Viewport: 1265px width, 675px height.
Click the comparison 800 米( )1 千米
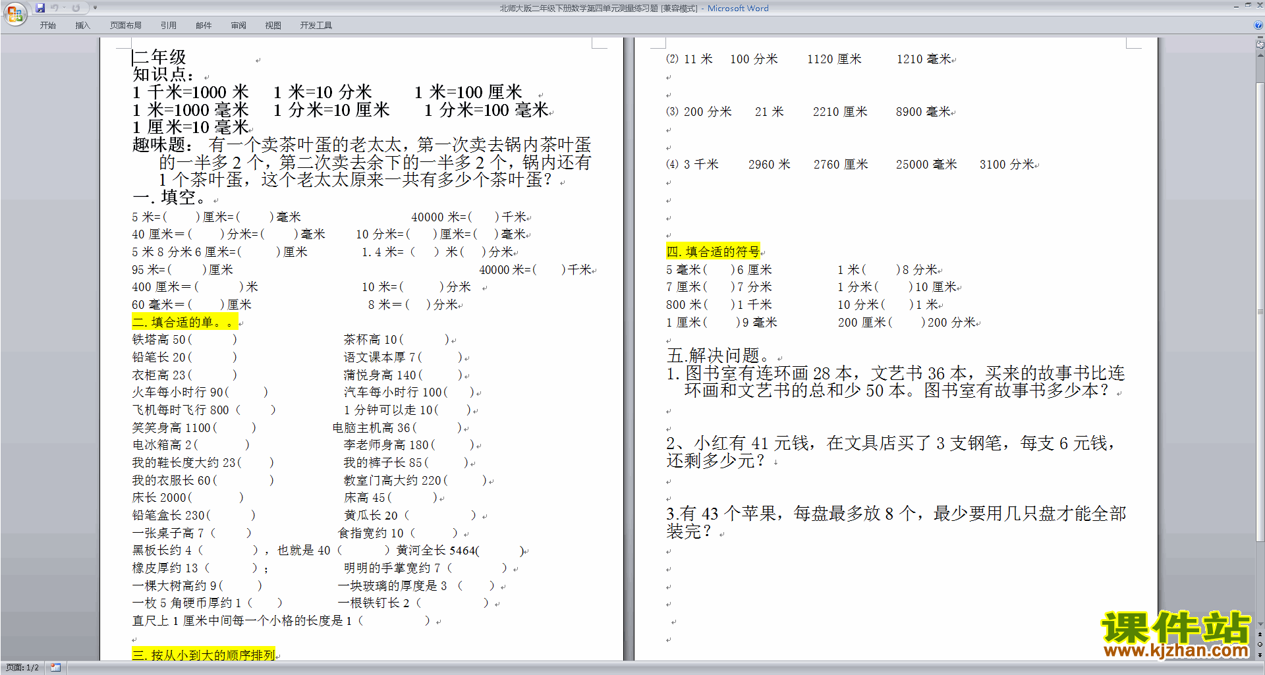[719, 304]
